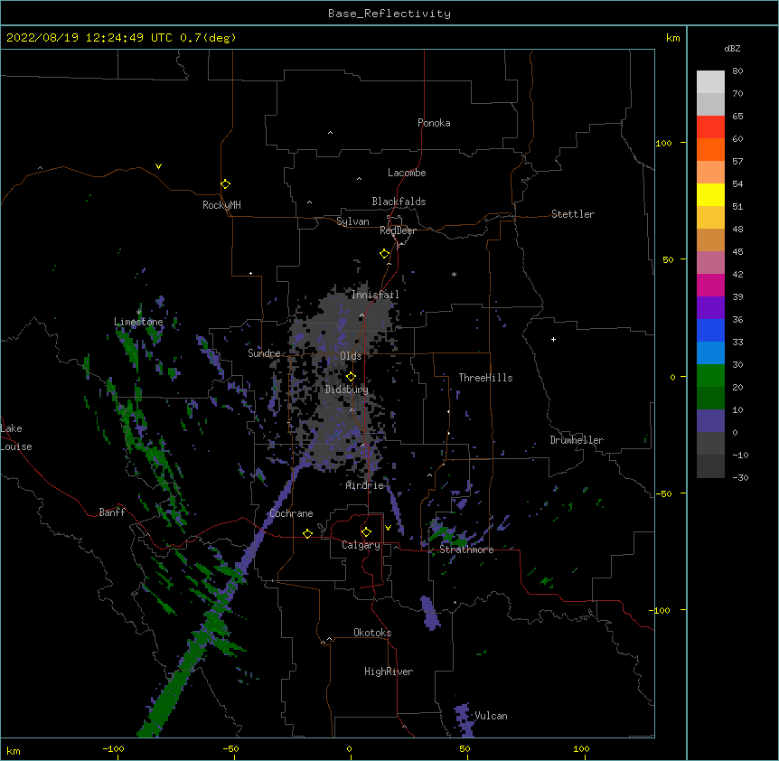Select the slate purple 10–0 dBZ swatch
The image size is (779, 761).
click(710, 421)
